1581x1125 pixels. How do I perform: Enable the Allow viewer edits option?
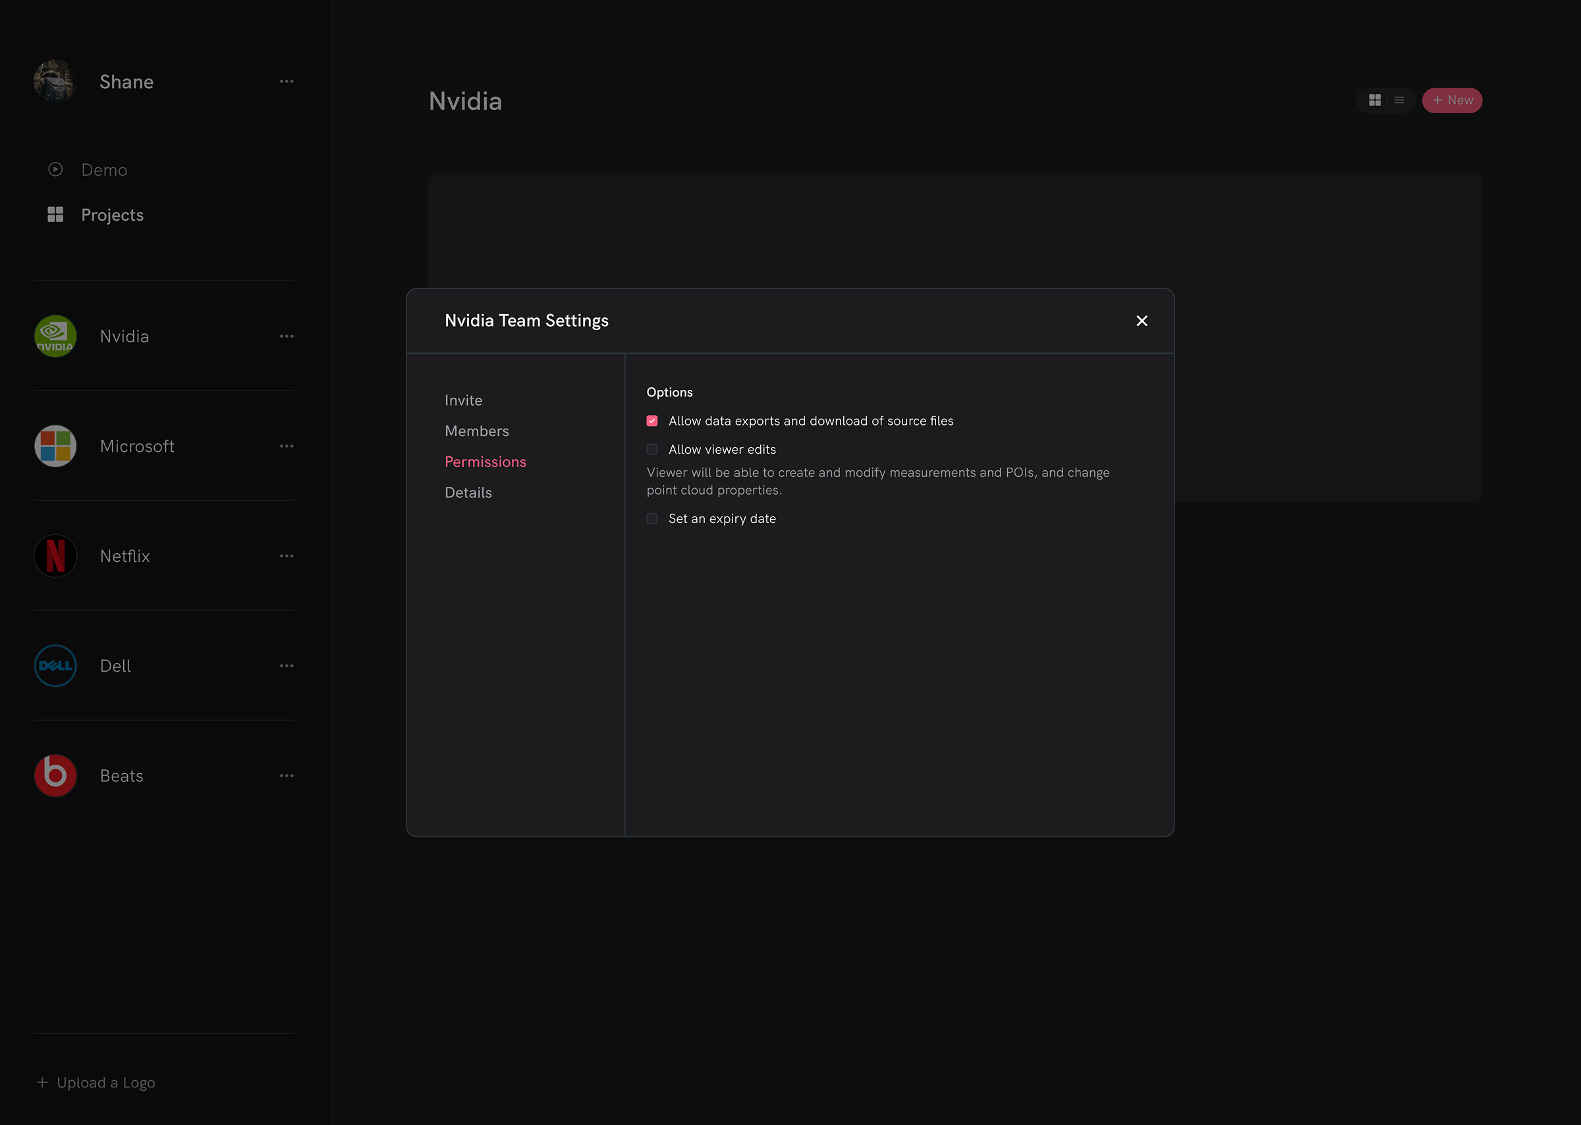tap(652, 449)
